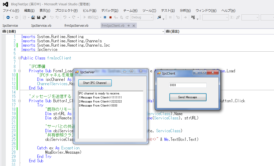Open the Debug configuration combo box
274x166 pixels.
pyautogui.click(x=142, y=17)
